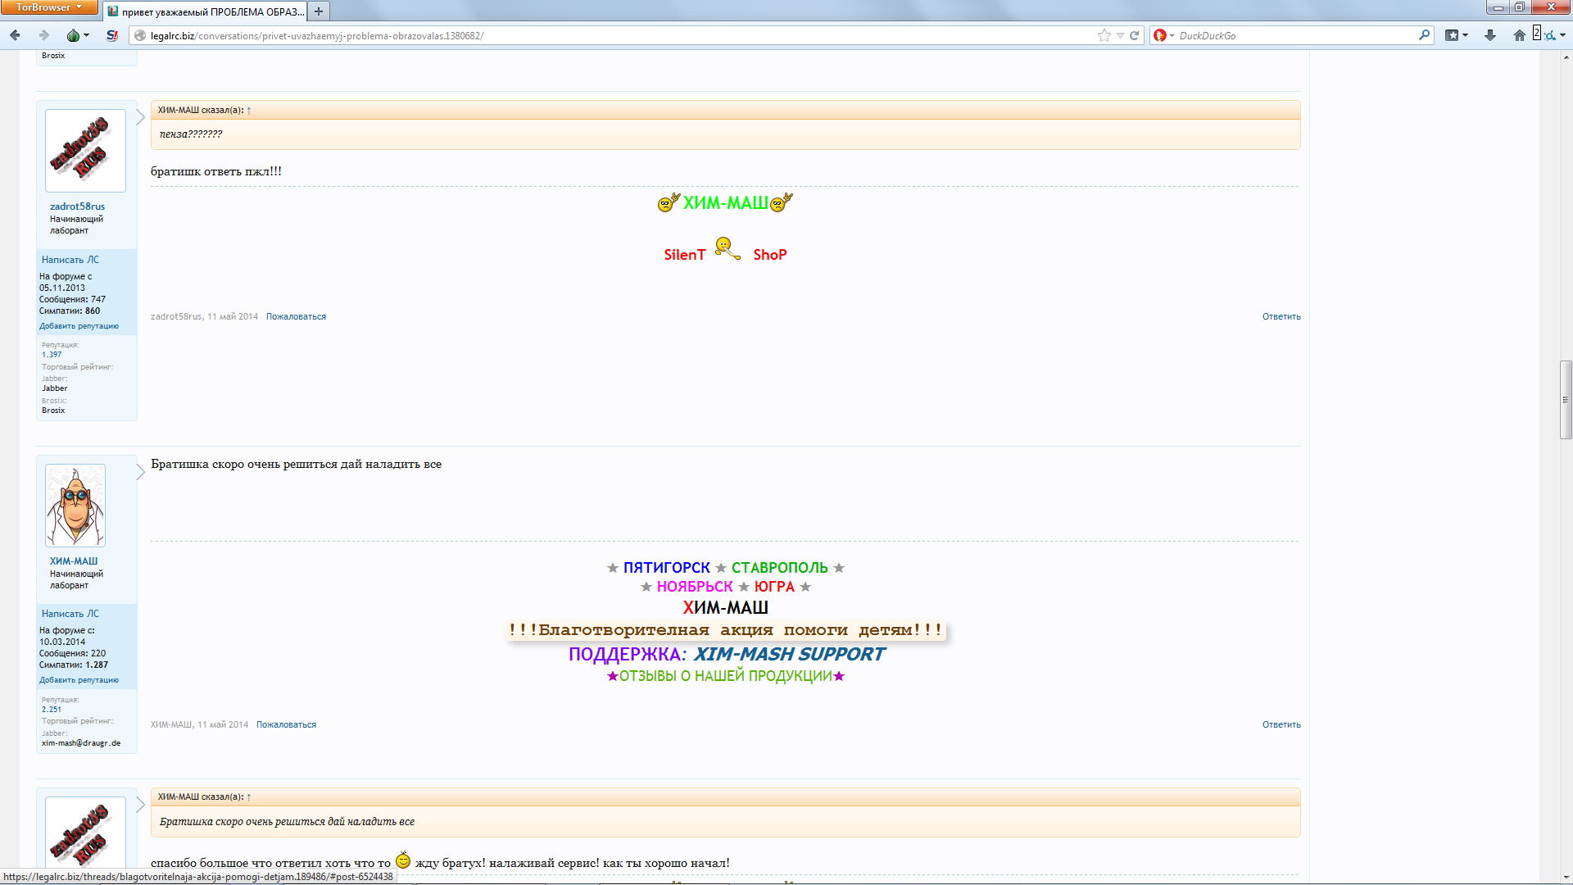Image resolution: width=1573 pixels, height=885 pixels.
Task: Bookmark page with the star icon
Action: click(x=1104, y=35)
